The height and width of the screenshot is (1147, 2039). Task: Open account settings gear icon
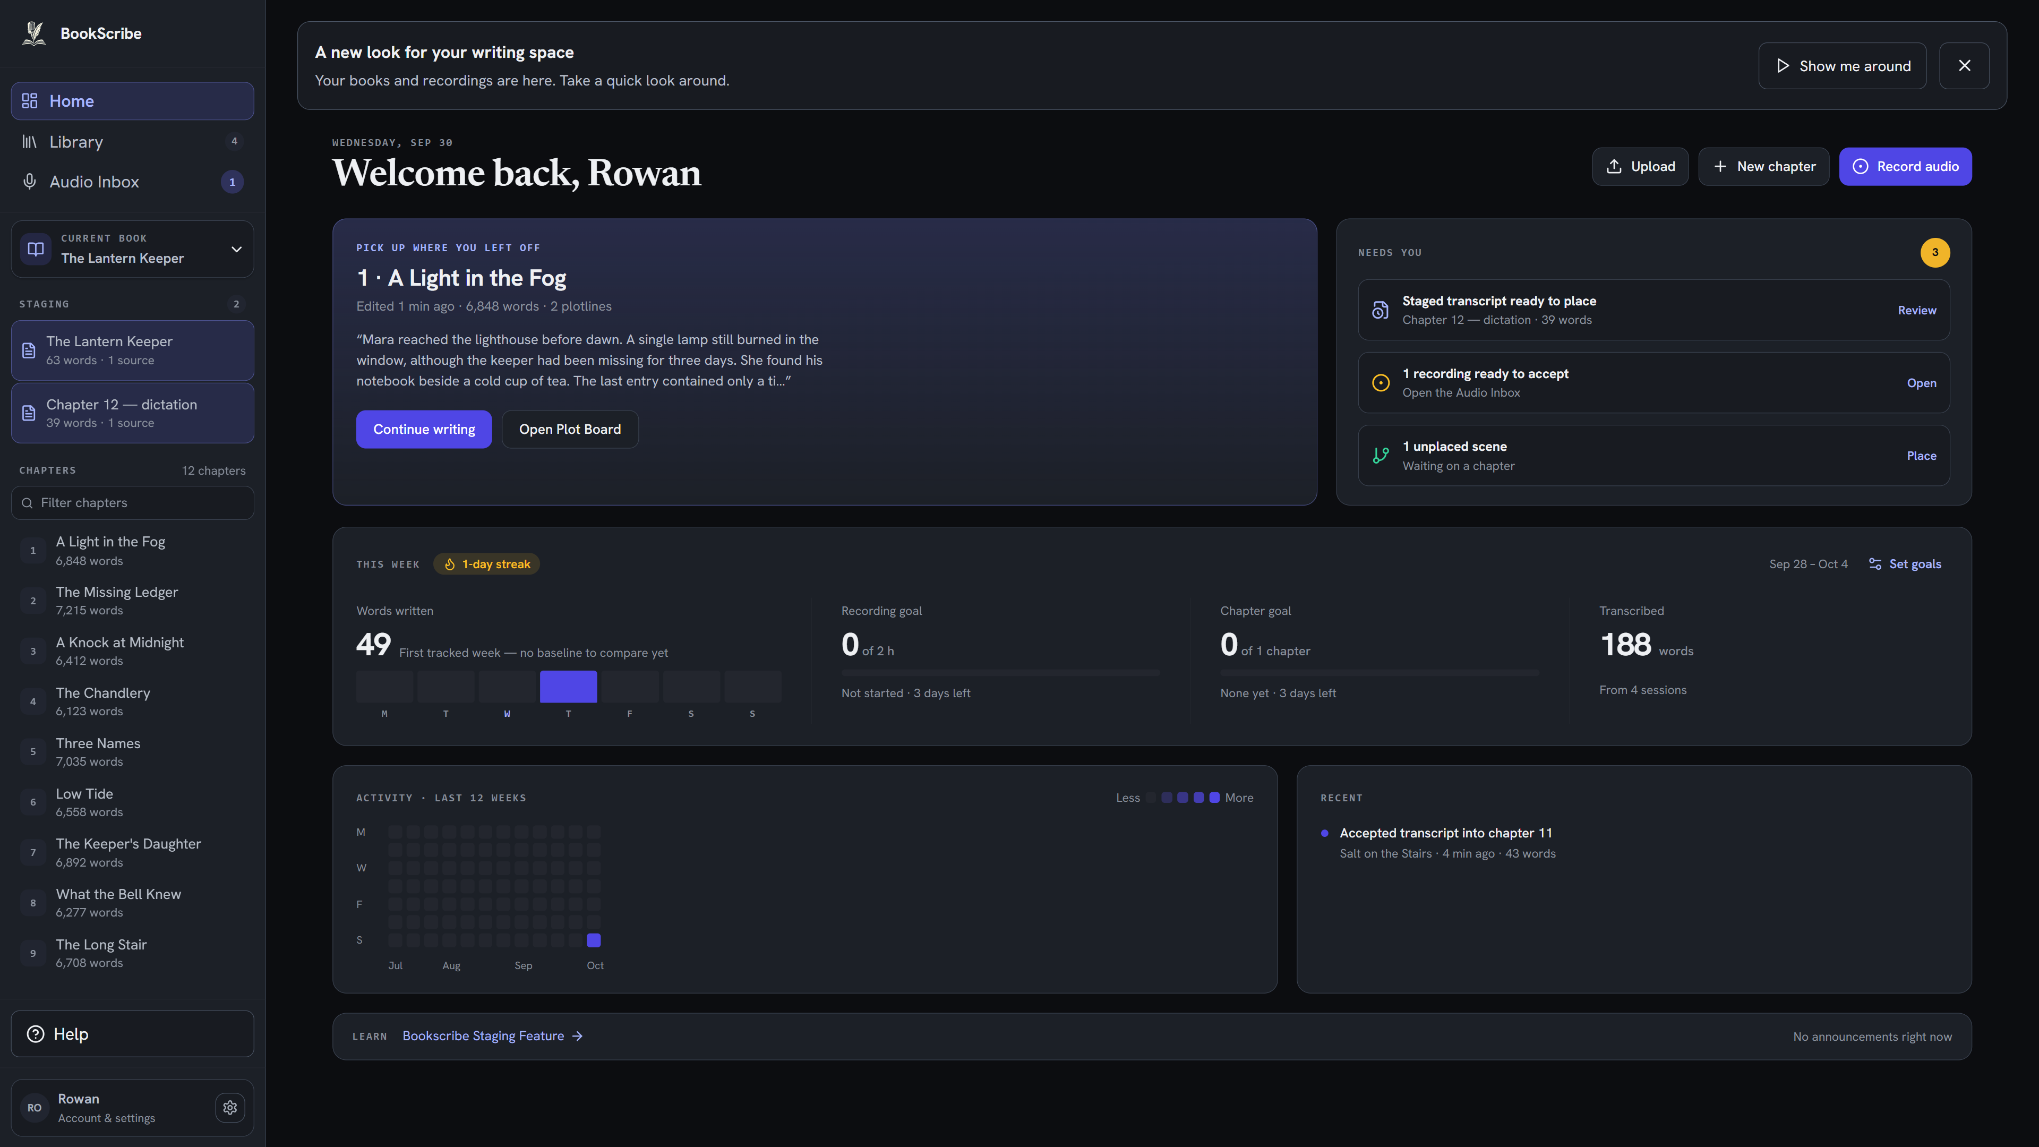(229, 1107)
